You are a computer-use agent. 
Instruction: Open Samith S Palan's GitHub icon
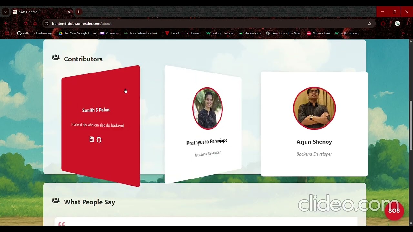click(x=99, y=140)
